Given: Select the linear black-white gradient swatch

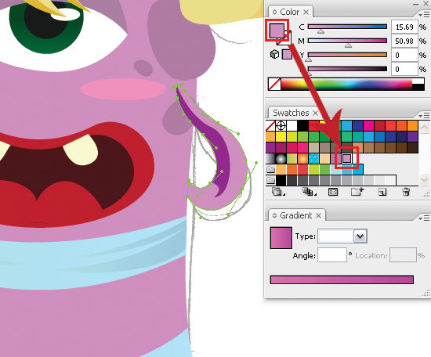Looking at the screenshot, I should [270, 158].
